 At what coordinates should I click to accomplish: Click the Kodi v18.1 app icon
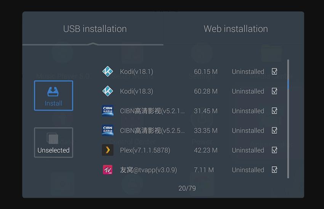click(x=107, y=71)
